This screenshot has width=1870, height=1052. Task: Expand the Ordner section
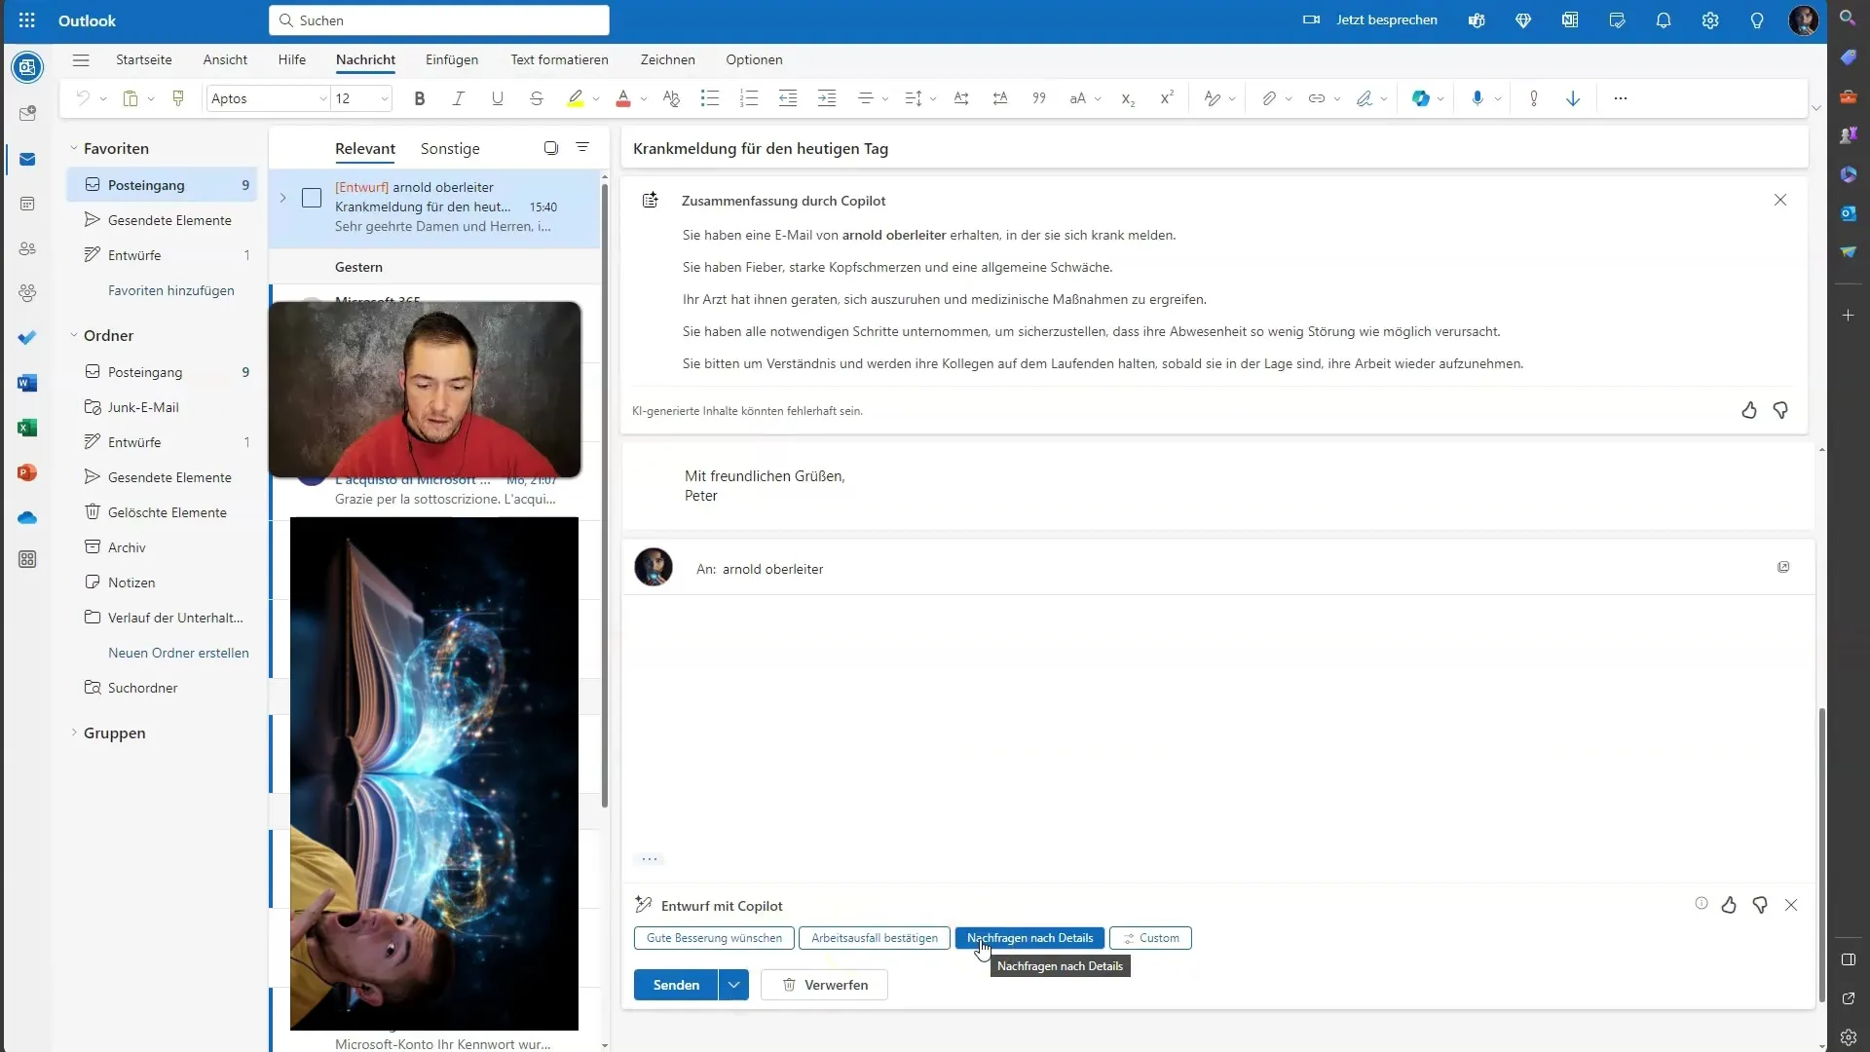pyautogui.click(x=73, y=335)
